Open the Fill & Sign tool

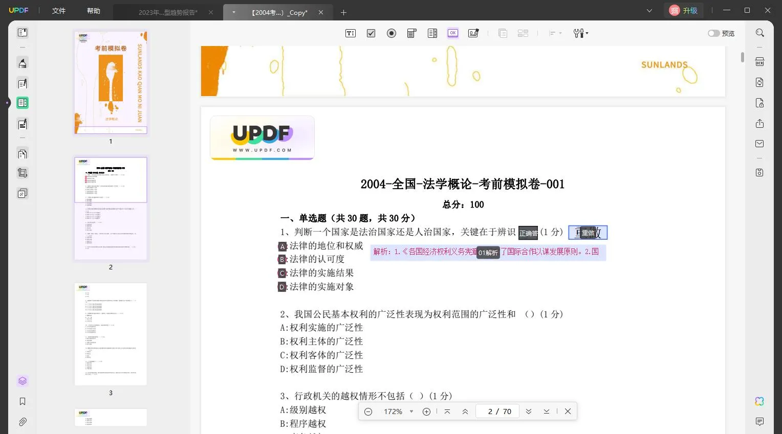[23, 124]
